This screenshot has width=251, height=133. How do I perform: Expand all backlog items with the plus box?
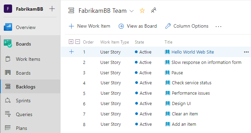[71, 42]
